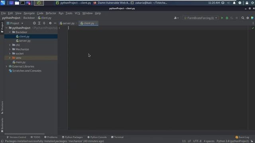Select server.py in the project tree
255x143 pixels.
click(x=25, y=41)
